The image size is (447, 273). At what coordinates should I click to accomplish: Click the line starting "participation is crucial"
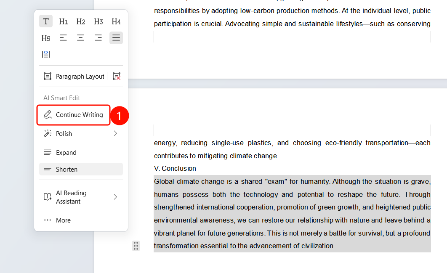click(292, 24)
